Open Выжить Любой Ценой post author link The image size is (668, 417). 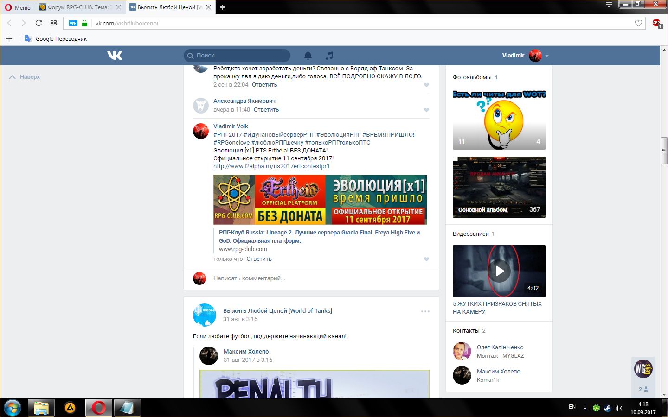coord(277,310)
